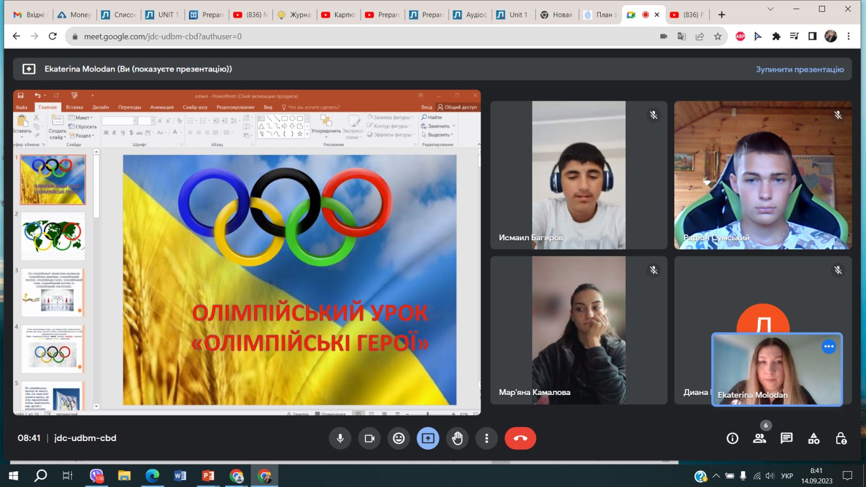Click Вставка tab in shared PowerPoint
The width and height of the screenshot is (866, 487).
point(75,107)
